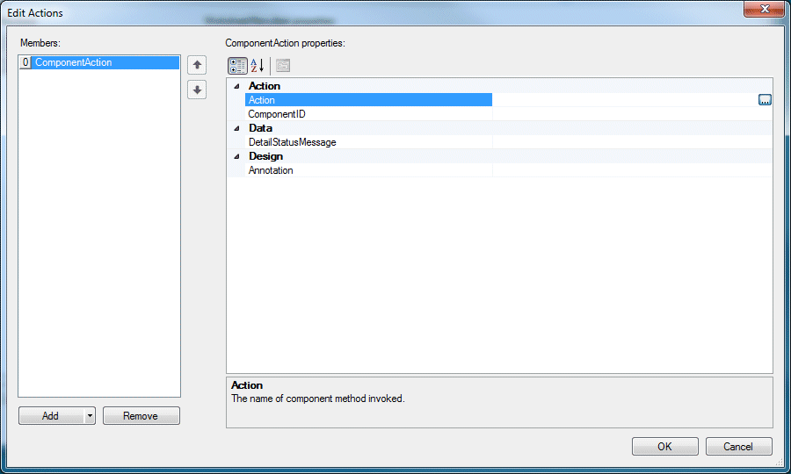This screenshot has height=474, width=791.
Task: Click the DetailStatusMessage value field
Action: tap(632, 142)
